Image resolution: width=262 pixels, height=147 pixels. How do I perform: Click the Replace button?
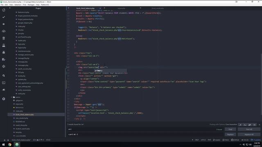click(230, 134)
